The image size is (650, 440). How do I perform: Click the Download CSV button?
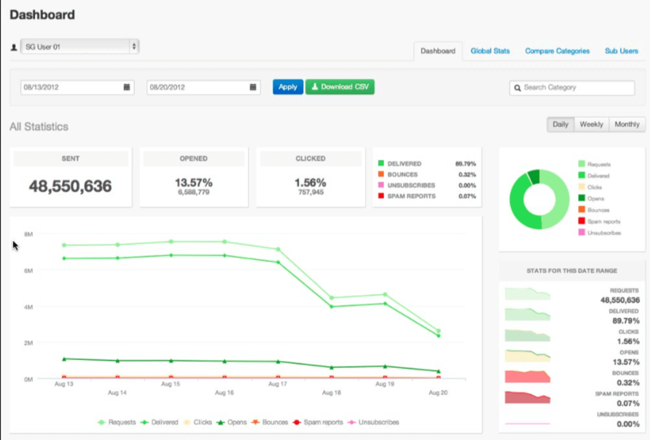[340, 87]
